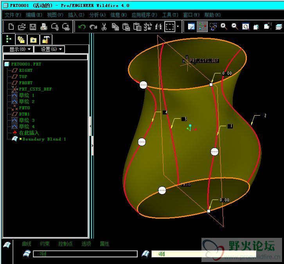Toggle the spin center icon

(x=202, y=27)
